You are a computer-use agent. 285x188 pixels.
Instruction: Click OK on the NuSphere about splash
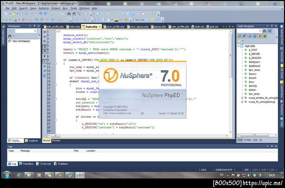click(142, 113)
